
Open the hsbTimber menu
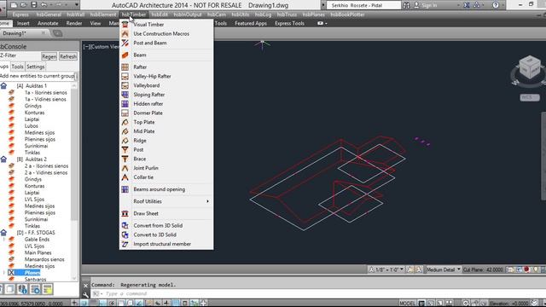pos(134,14)
